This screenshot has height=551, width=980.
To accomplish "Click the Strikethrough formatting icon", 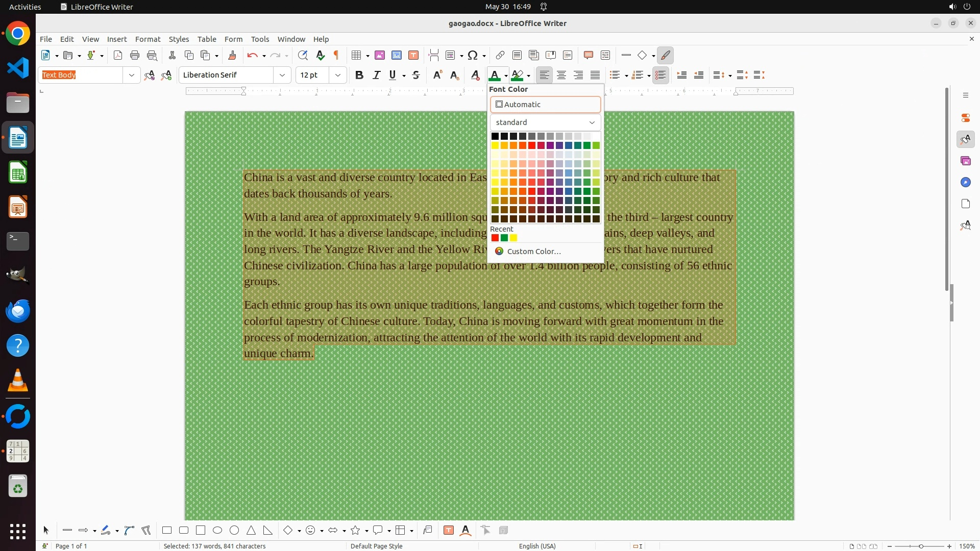I will coord(416,76).
